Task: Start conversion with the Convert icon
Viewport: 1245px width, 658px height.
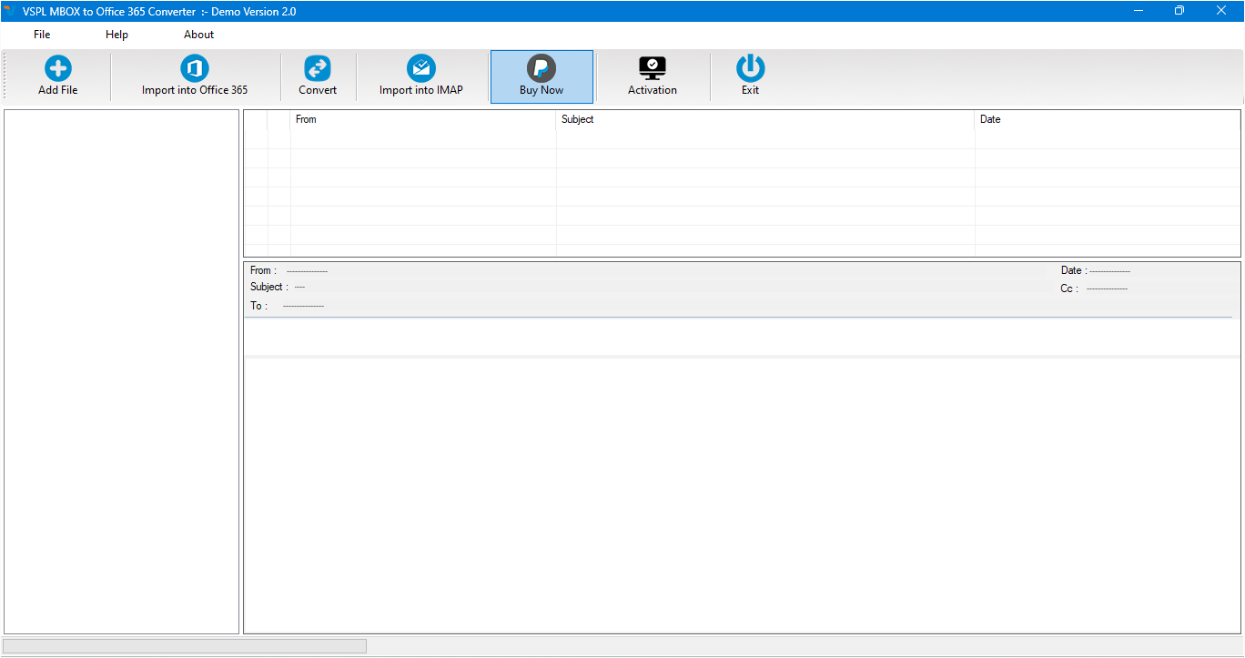Action: tap(318, 68)
